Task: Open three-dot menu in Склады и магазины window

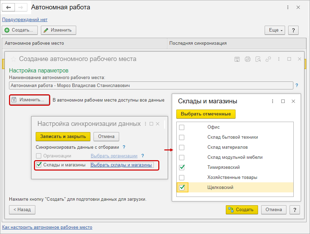Action: click(273, 101)
